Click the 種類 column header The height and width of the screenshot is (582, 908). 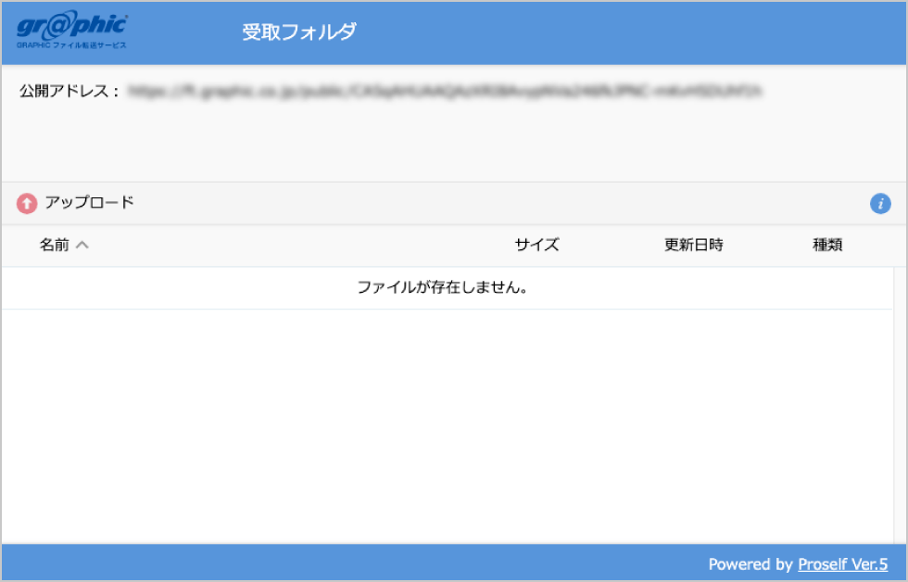point(826,245)
